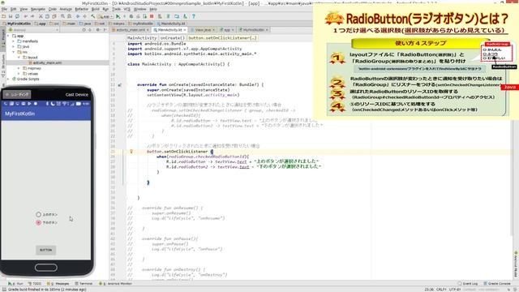Open the Refactor menu
Screen dimensions: 519x292
tap(82, 9)
